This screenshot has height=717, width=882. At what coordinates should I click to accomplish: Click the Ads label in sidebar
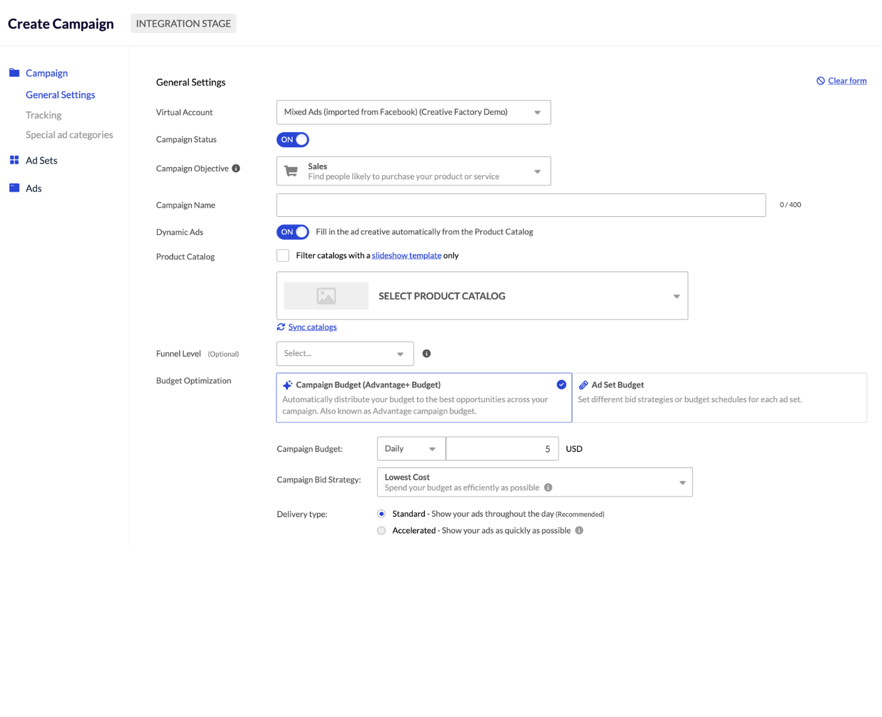(x=34, y=188)
